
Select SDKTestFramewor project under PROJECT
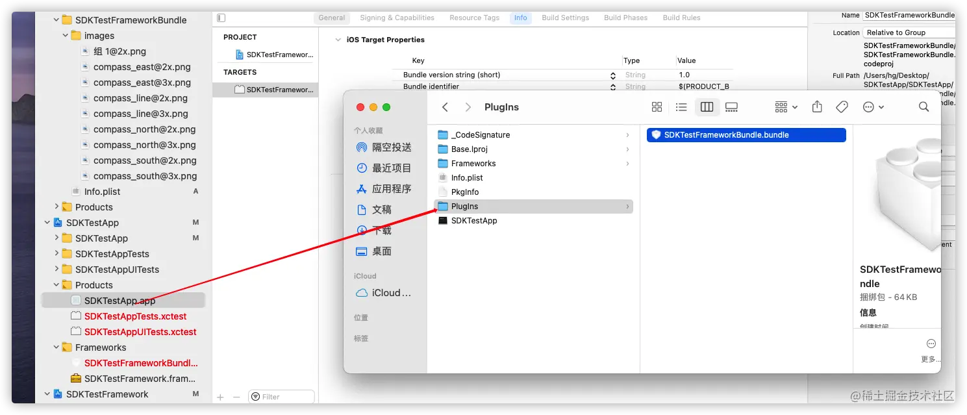click(275, 55)
